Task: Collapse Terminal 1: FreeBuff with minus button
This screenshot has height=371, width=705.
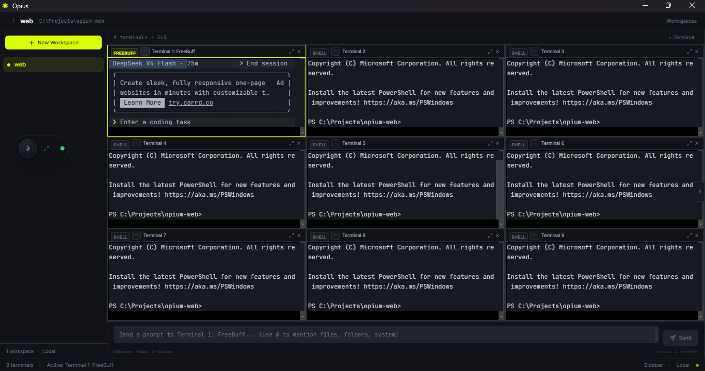Action: click(x=145, y=51)
